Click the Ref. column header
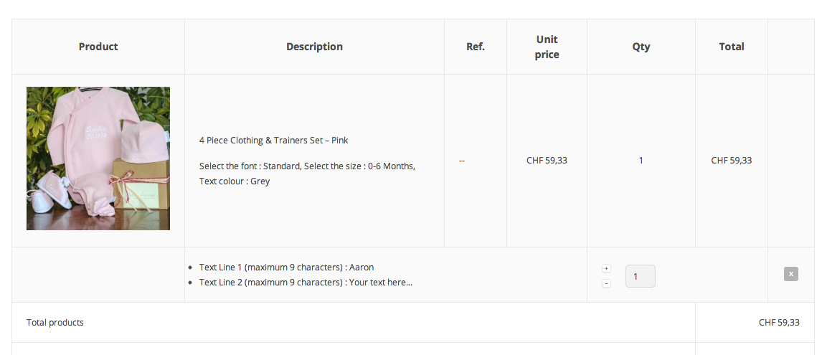This screenshot has height=355, width=822. click(476, 47)
